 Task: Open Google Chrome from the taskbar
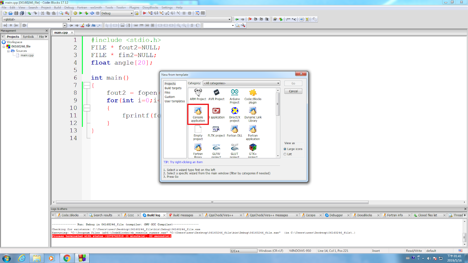67,258
